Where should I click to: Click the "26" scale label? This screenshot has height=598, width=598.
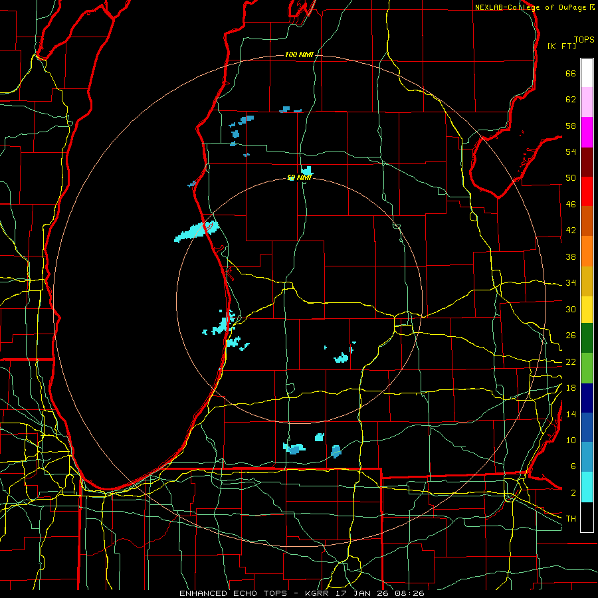click(571, 336)
